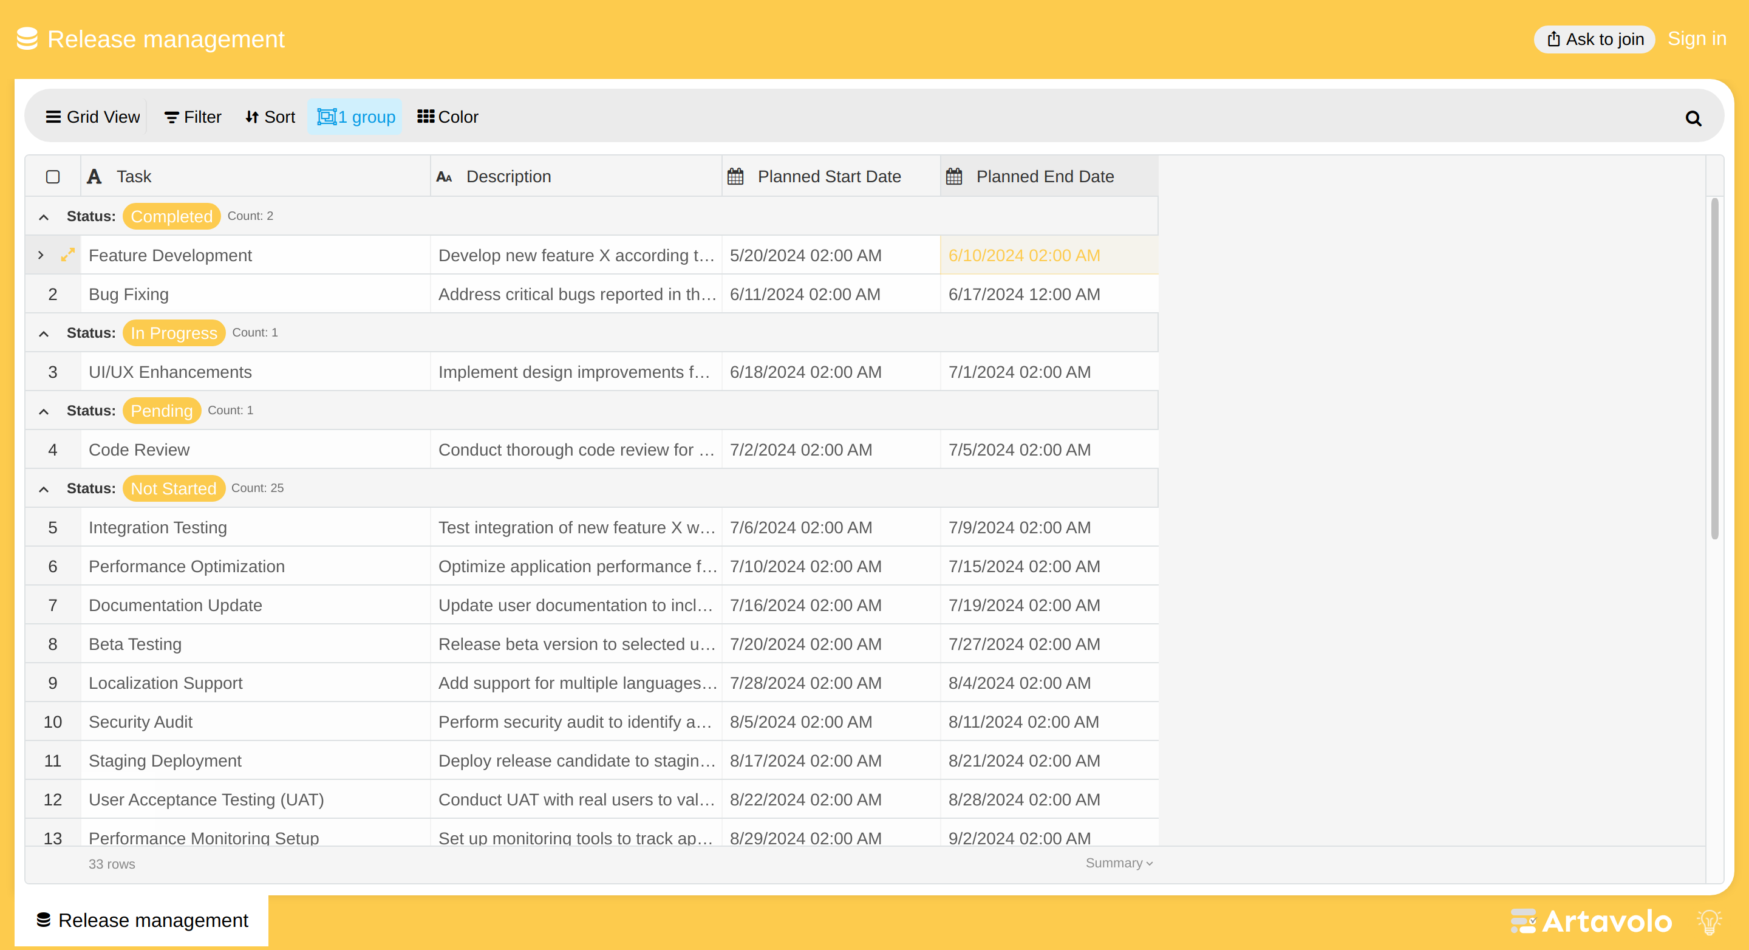Viewport: 1749px width, 950px height.
Task: Click the 6/18/2024 02:00 AM start date cell
Action: click(x=831, y=372)
